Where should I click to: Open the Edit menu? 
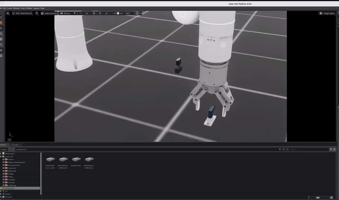point(4,8)
